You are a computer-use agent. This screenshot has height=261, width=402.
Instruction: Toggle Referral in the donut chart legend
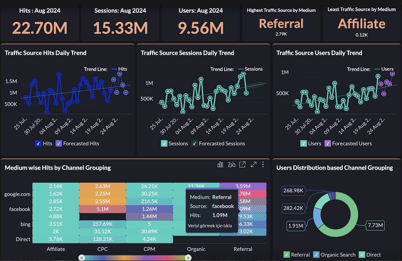tap(286, 255)
